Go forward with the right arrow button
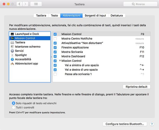Screen dimensions: 159x130 coord(25,4)
